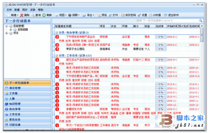Sort by the 完成率 column header
208x133 pixels.
coord(161,26)
